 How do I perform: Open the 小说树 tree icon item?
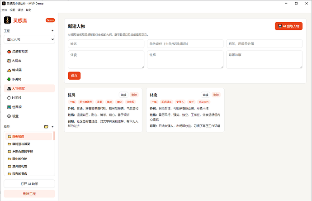[x=9, y=79]
